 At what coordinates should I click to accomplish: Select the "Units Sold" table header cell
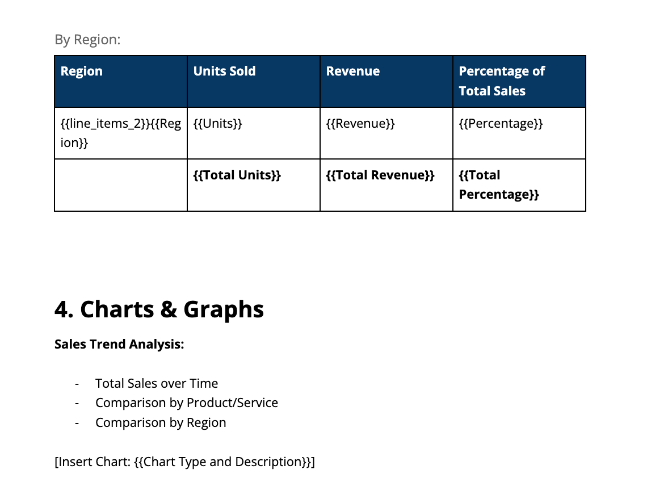(224, 71)
